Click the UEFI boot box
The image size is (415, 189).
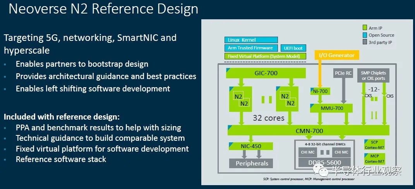(293, 48)
